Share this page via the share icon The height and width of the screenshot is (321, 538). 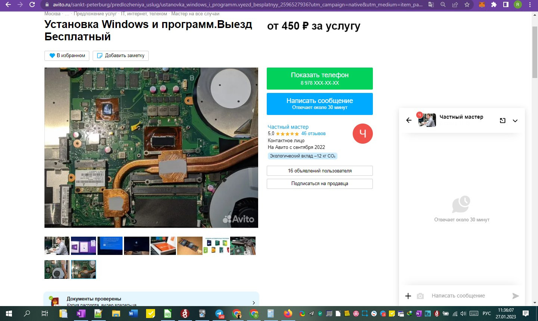(x=455, y=4)
